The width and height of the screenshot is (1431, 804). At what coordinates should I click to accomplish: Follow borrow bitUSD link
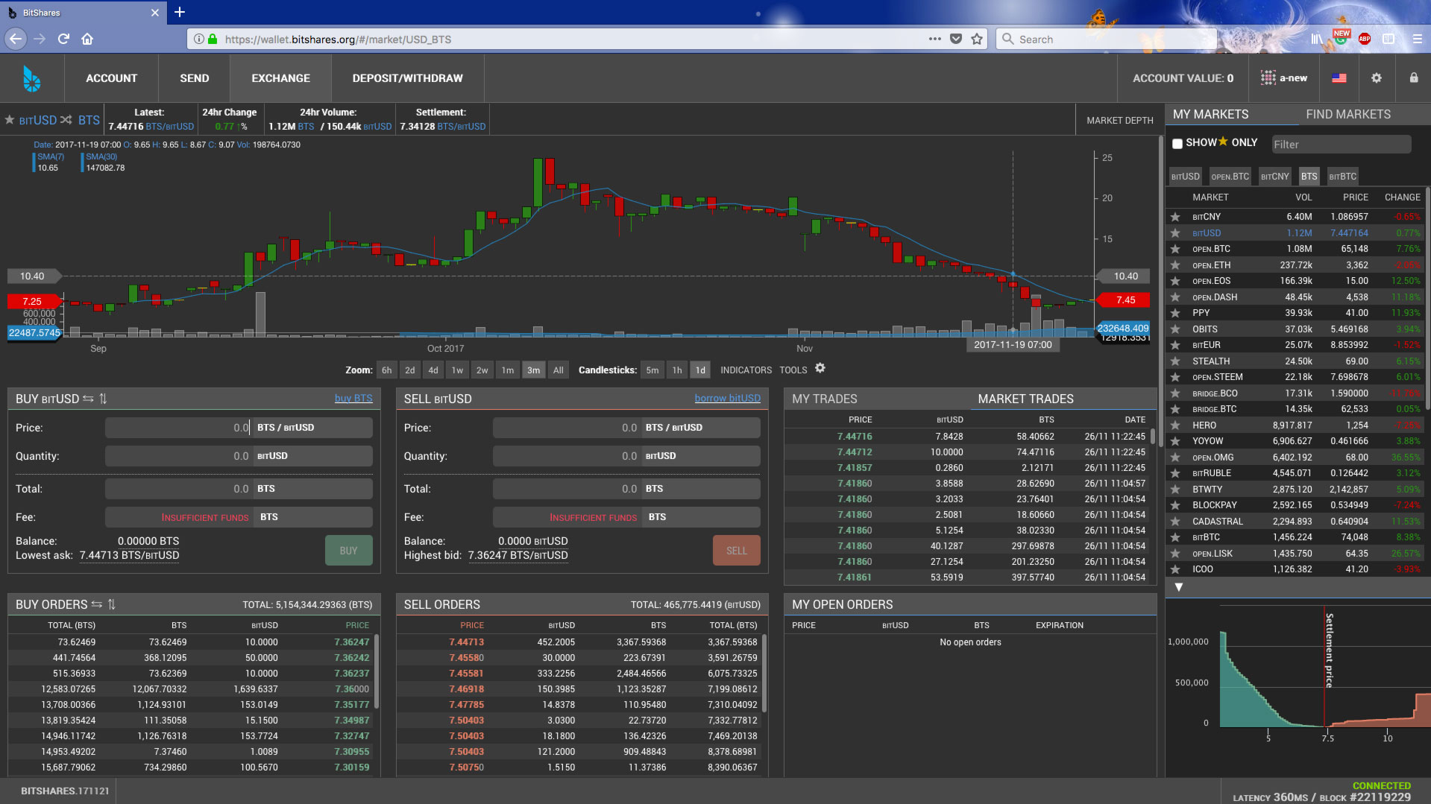coord(727,399)
